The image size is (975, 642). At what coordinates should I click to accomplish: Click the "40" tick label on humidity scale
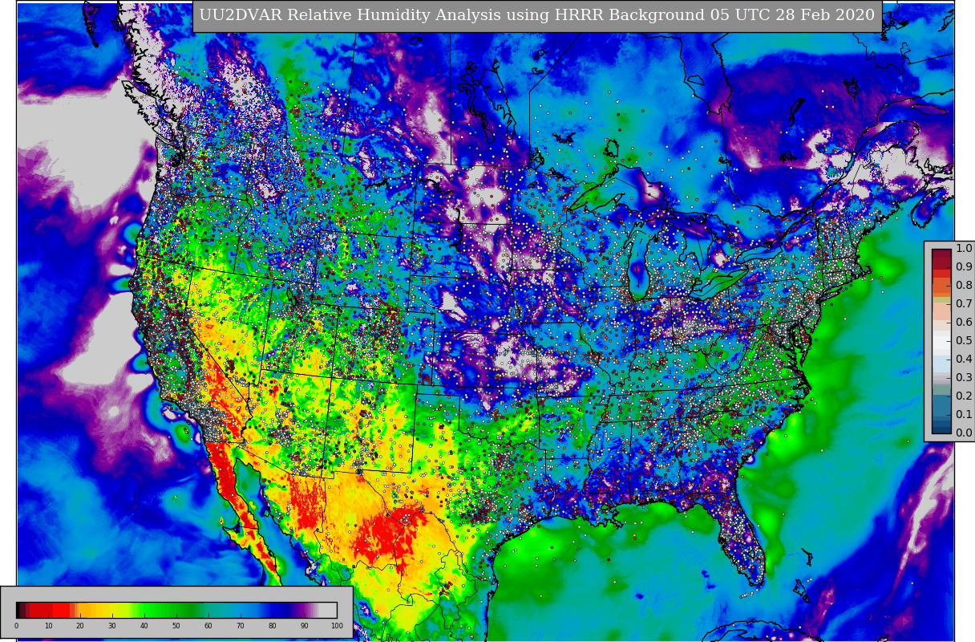coord(144,626)
